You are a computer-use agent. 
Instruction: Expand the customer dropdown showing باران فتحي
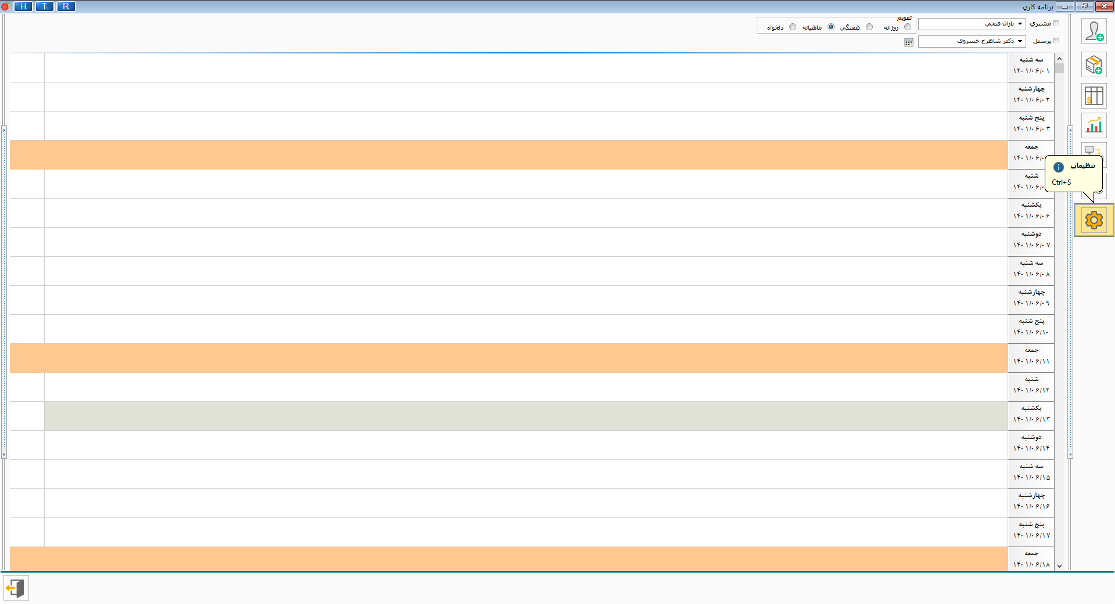pyautogui.click(x=1020, y=24)
